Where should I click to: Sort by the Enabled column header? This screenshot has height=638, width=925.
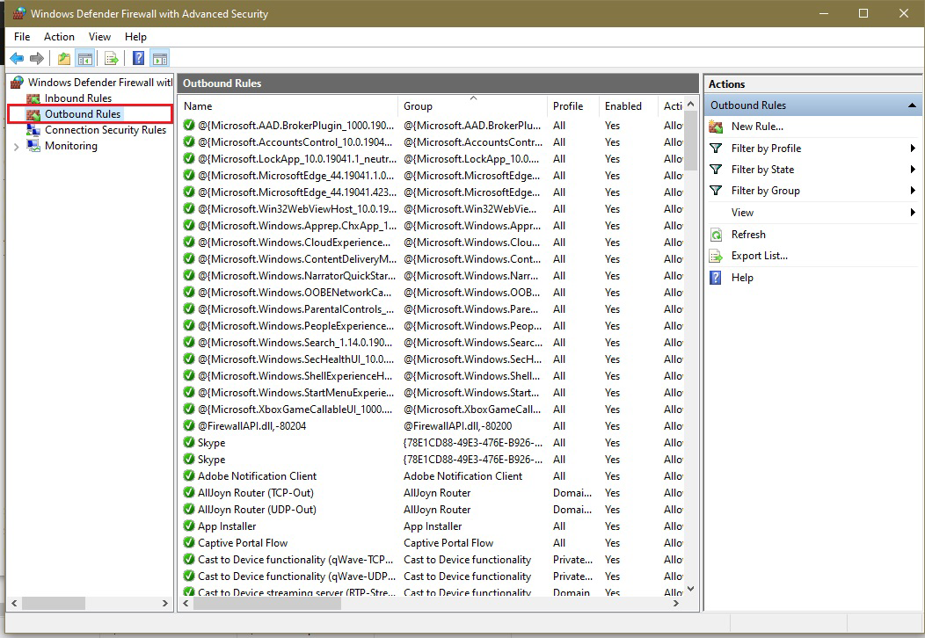628,106
